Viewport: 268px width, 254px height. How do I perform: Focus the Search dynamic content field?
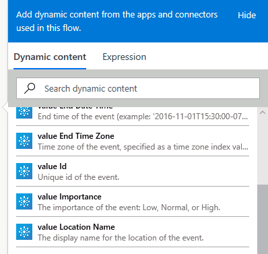click(x=138, y=88)
